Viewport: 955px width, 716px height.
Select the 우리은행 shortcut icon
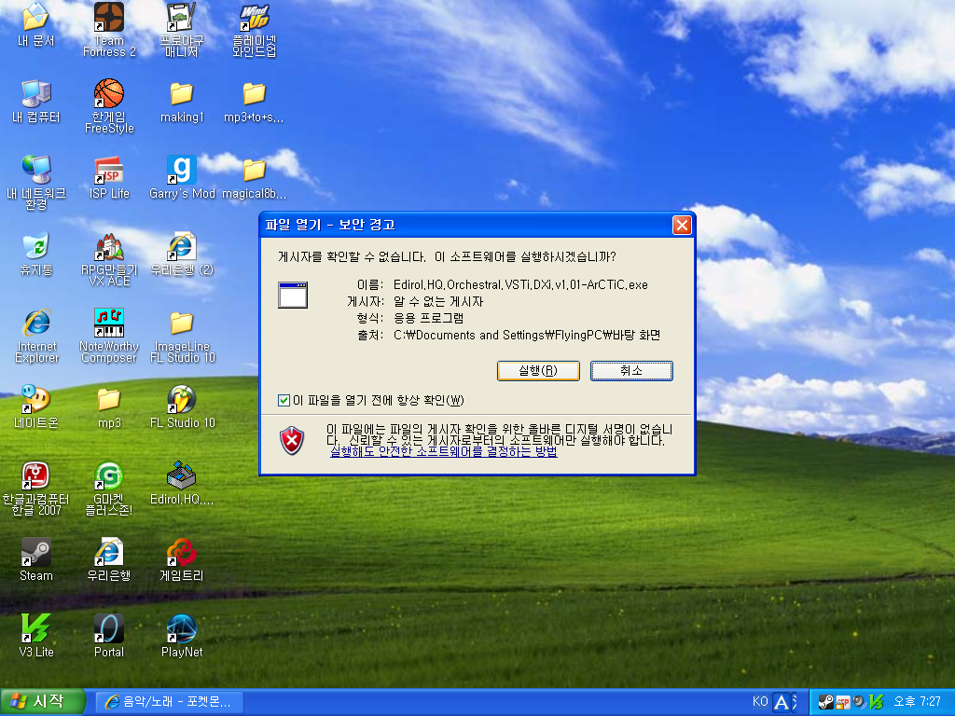(109, 559)
